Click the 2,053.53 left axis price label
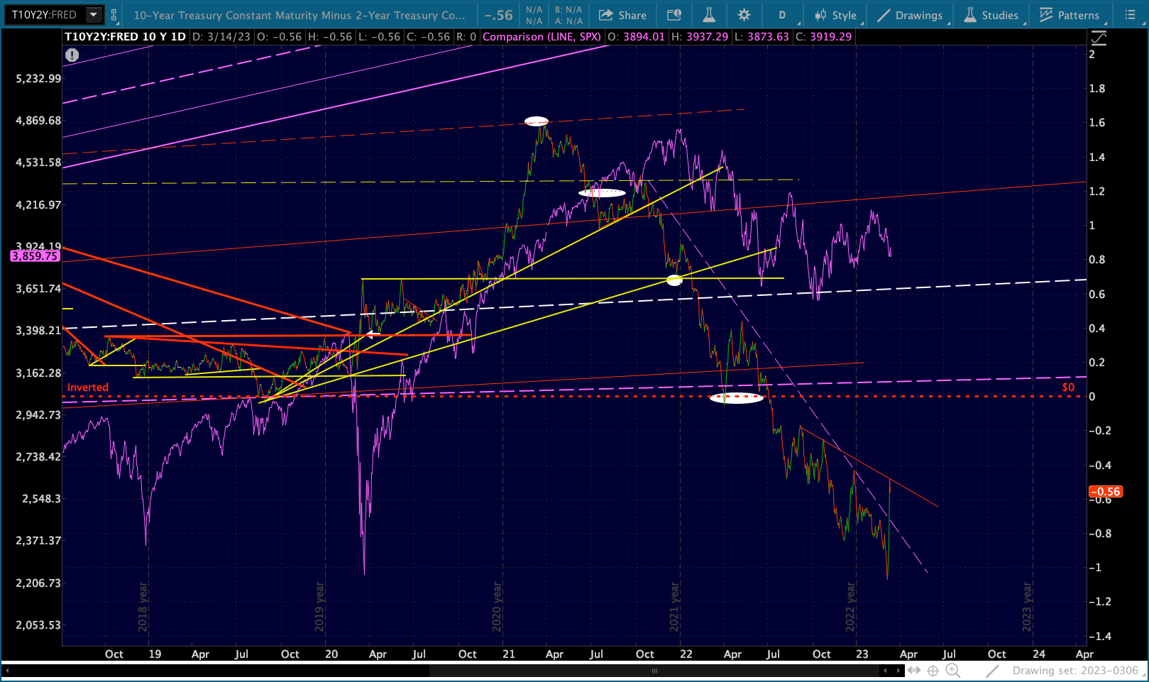This screenshot has width=1149, height=682. [x=38, y=625]
